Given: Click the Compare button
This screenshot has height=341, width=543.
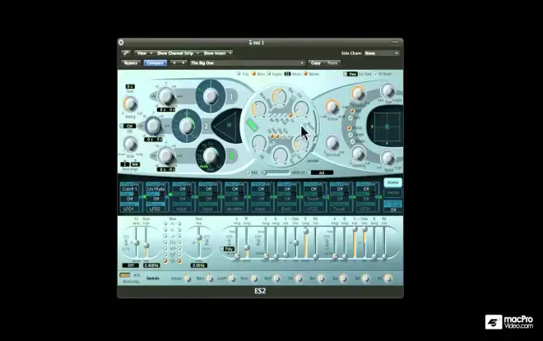Looking at the screenshot, I should pyautogui.click(x=155, y=63).
